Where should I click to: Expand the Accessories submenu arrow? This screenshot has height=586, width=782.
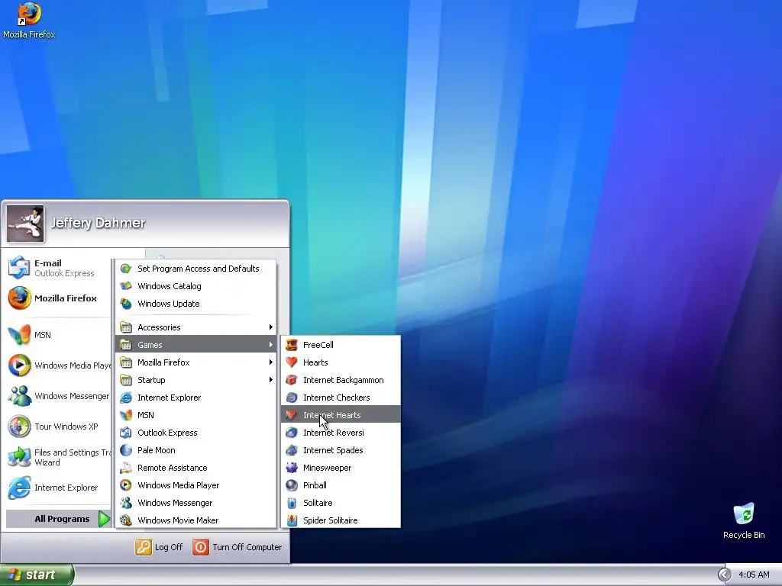click(271, 327)
